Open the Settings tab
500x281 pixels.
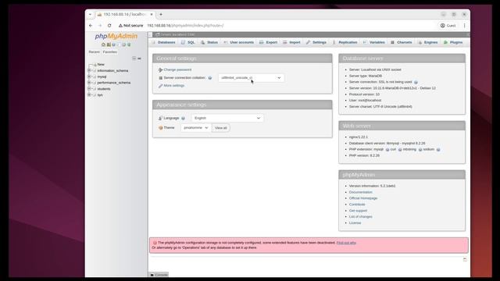coord(316,42)
